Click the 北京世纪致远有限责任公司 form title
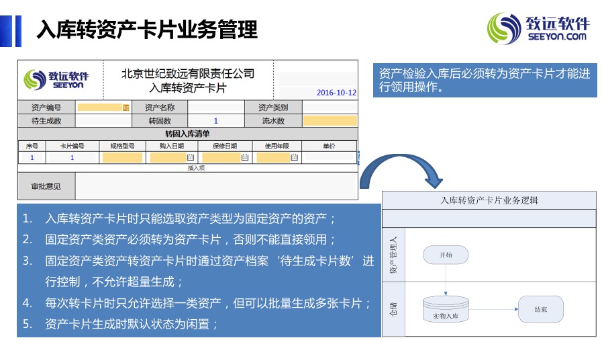 (x=188, y=74)
